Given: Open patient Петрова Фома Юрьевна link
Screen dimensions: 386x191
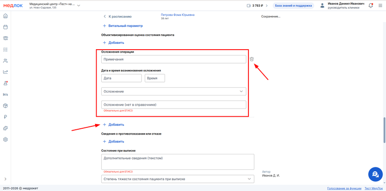Looking at the screenshot, I should click(178, 15).
